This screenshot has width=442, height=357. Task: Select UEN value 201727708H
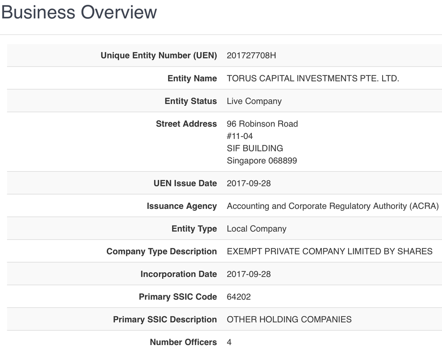click(x=251, y=56)
